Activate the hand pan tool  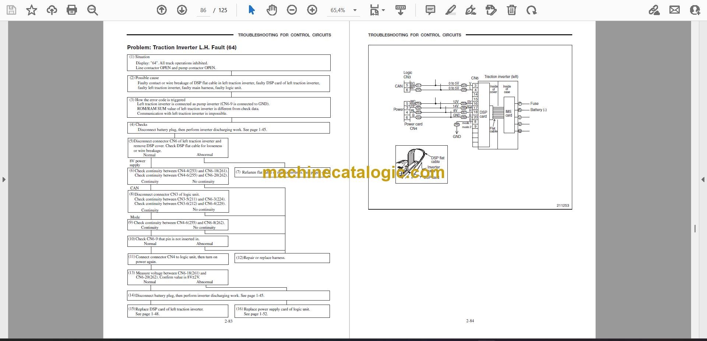272,10
